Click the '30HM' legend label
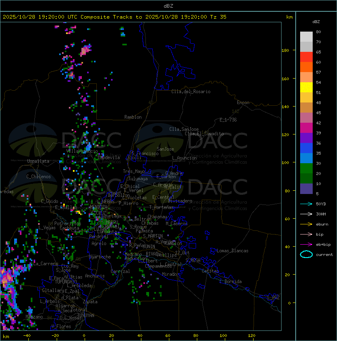The height and width of the screenshot is (341, 337). click(x=321, y=214)
